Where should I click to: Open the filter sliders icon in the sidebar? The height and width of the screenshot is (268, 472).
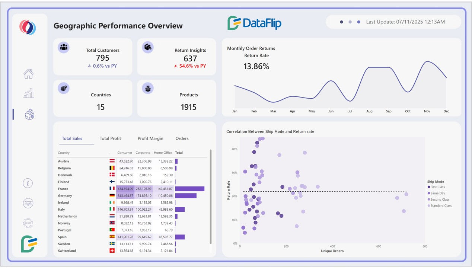tap(28, 203)
